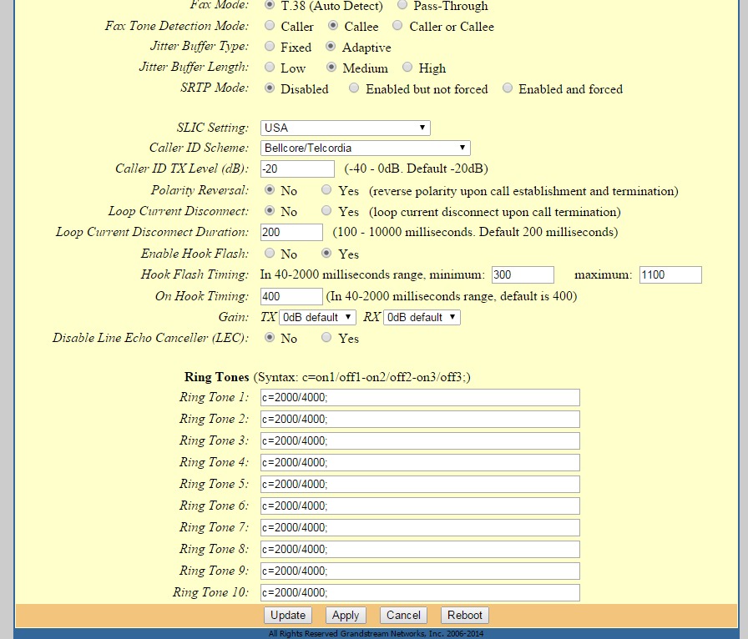Click the 'SLIC Setting:' label
The width and height of the screenshot is (748, 639).
(212, 128)
